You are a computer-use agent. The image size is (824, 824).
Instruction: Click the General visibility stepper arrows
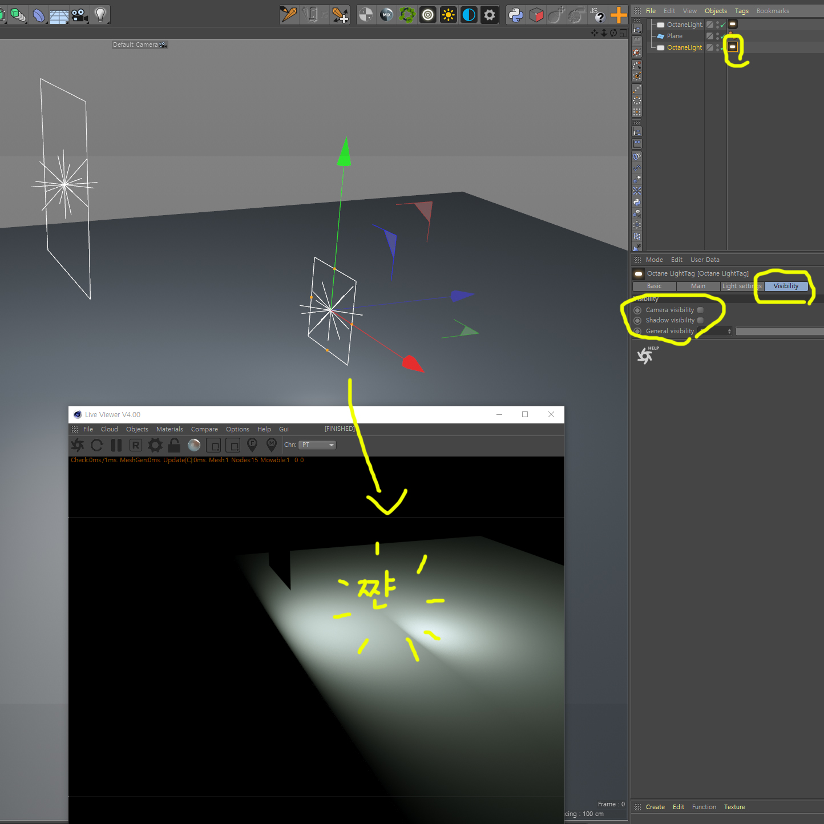point(729,332)
